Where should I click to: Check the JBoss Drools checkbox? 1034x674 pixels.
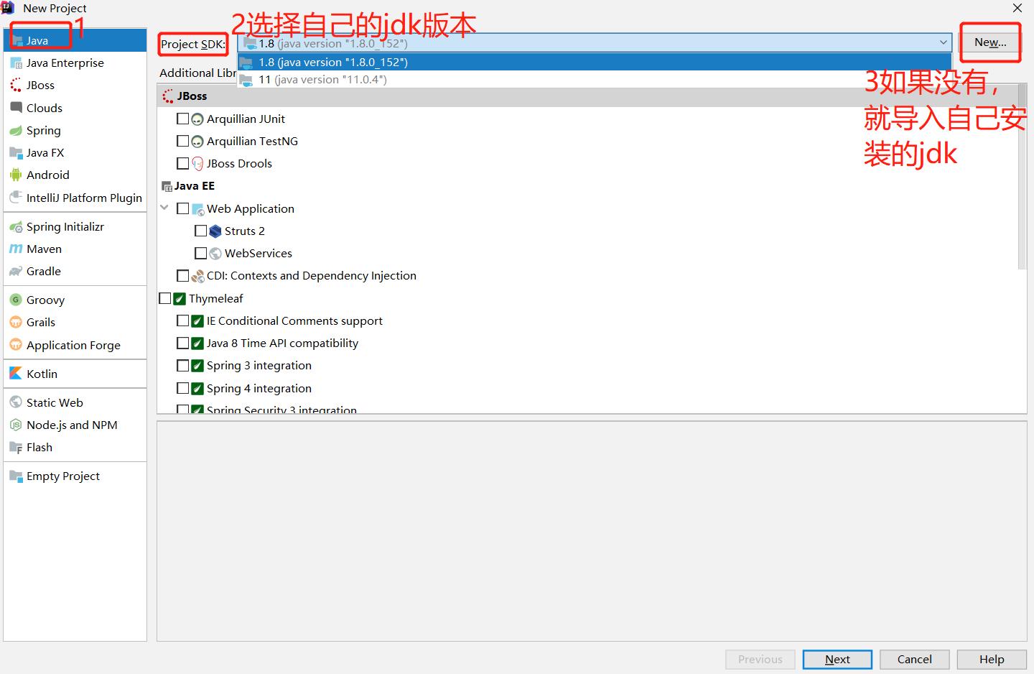(x=182, y=163)
